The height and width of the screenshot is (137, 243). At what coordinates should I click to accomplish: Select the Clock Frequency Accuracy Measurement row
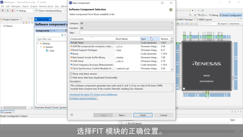click(x=120, y=65)
